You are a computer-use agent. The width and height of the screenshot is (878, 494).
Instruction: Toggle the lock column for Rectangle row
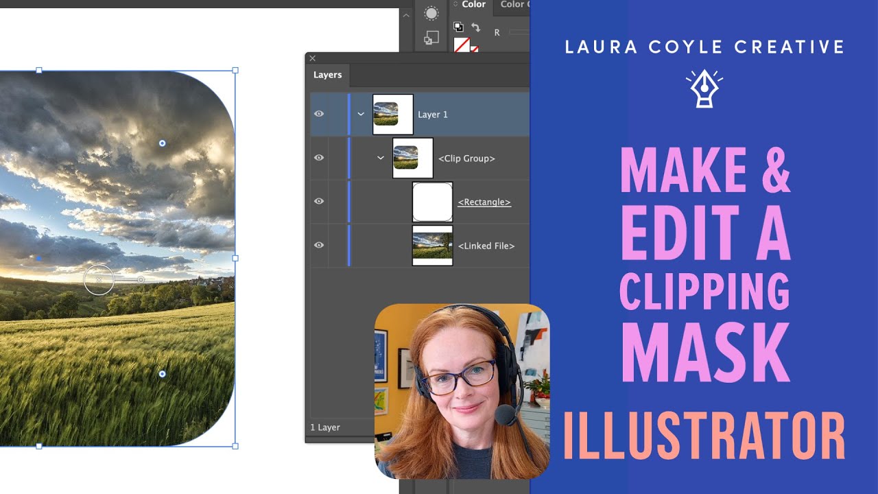pos(337,202)
